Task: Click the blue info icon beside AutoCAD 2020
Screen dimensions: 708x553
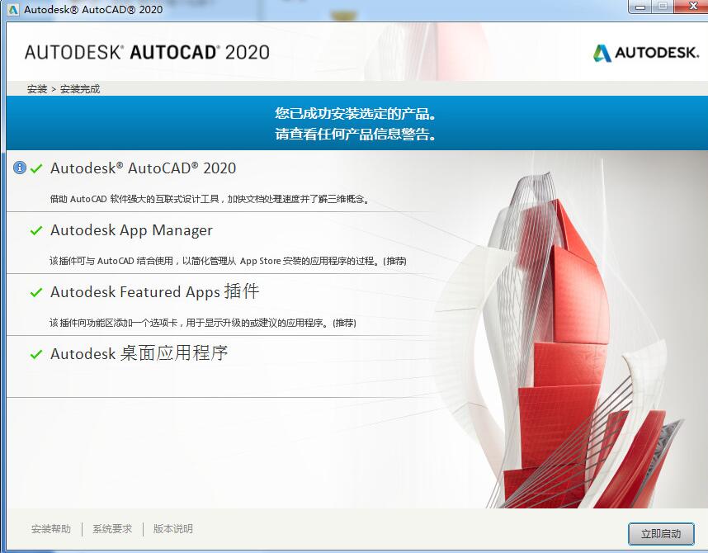Action: click(20, 168)
